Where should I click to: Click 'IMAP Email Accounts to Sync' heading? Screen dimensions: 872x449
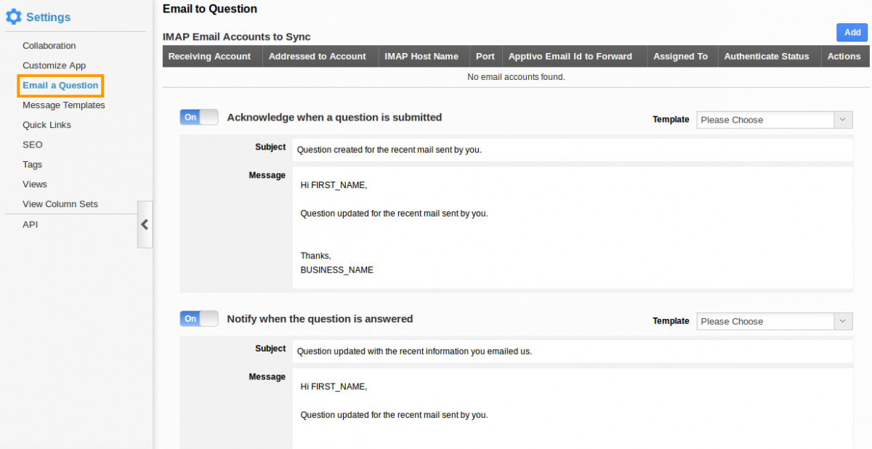tap(236, 36)
